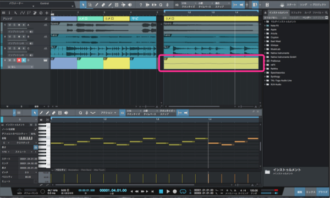This screenshot has height=198, width=330.
Task: Mute track A
Action: 10,25
